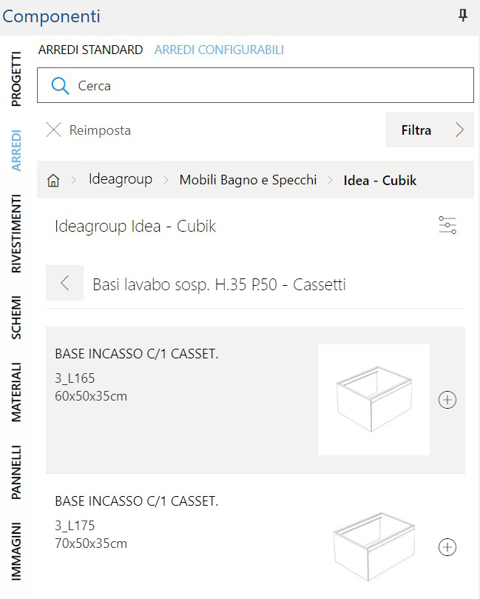
Task: Go to Mobili Bagno e Specchi breadcrumb
Action: point(248,180)
